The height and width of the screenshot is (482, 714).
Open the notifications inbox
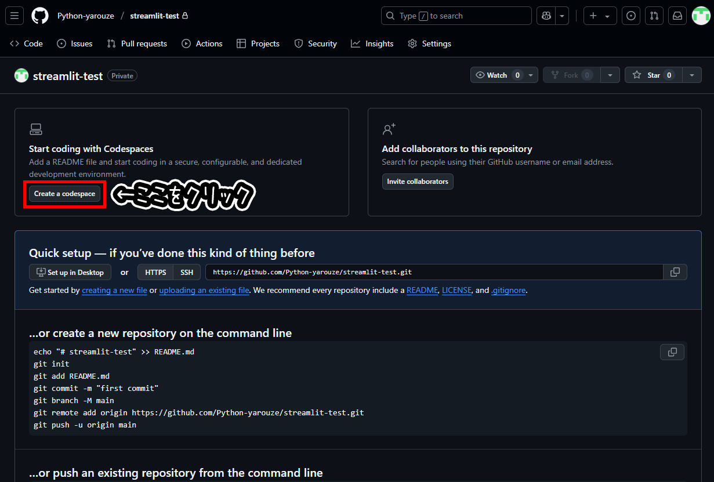coord(677,16)
